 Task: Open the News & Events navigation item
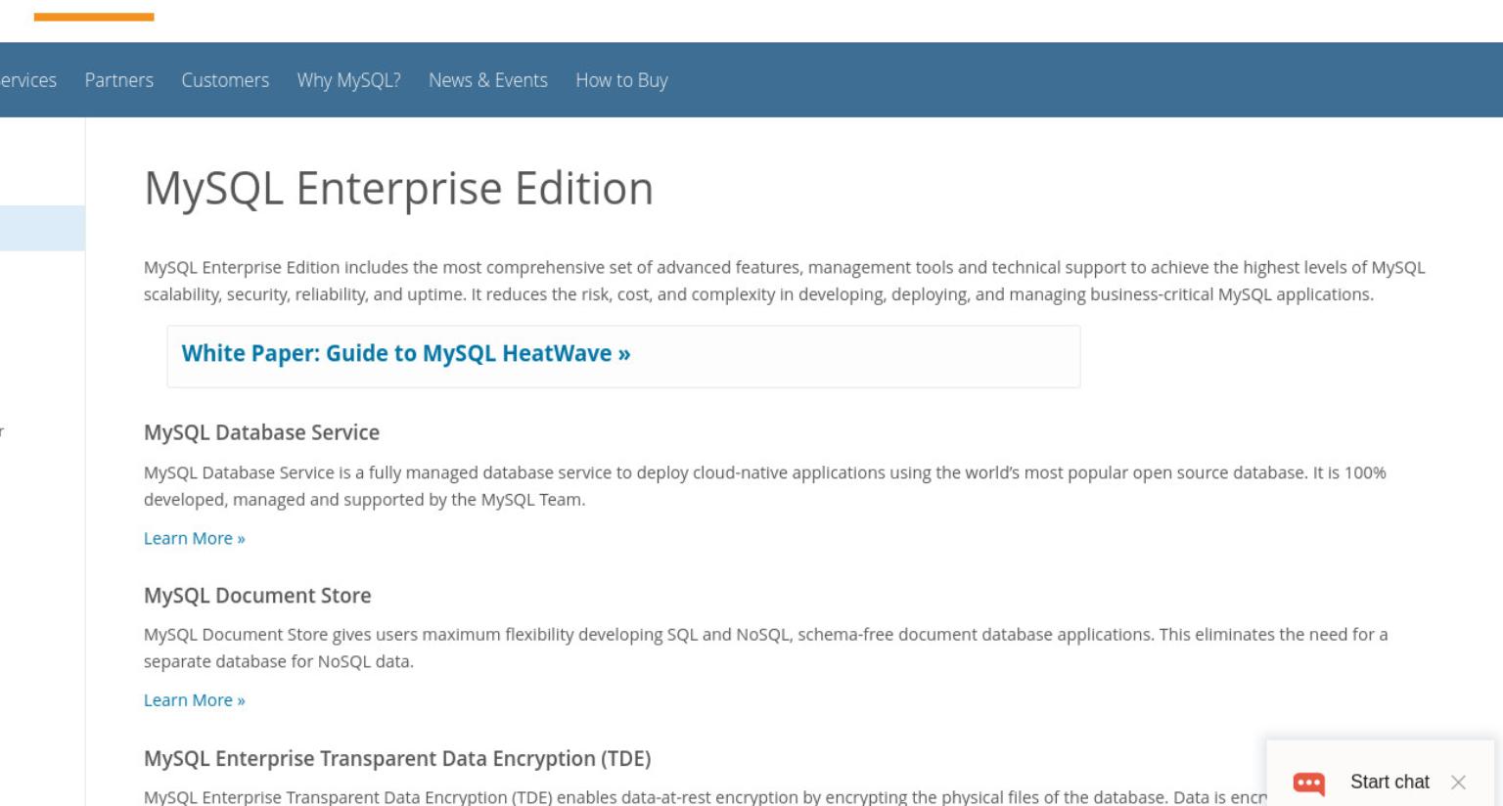click(487, 80)
